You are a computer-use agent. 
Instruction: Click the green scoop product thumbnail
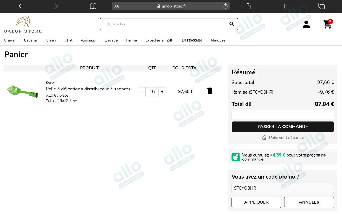coord(22,91)
